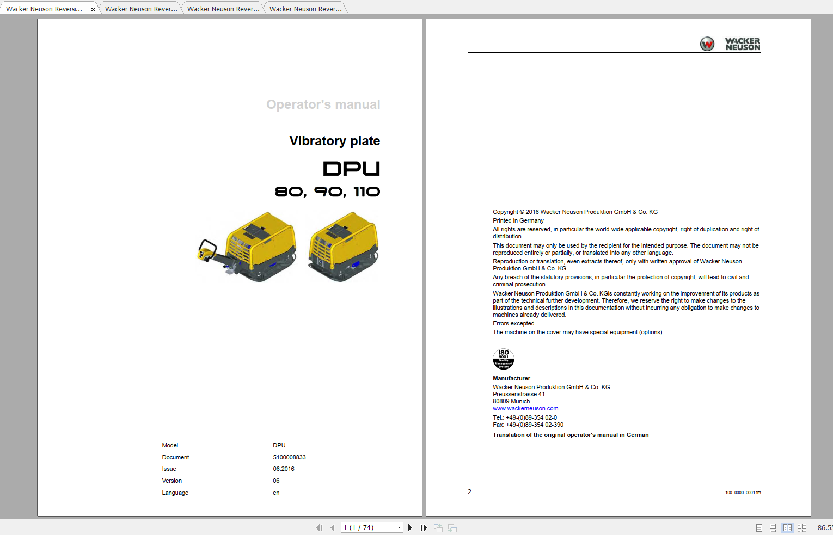Click the previous view navigation icon
This screenshot has width=833, height=535.
(x=438, y=527)
